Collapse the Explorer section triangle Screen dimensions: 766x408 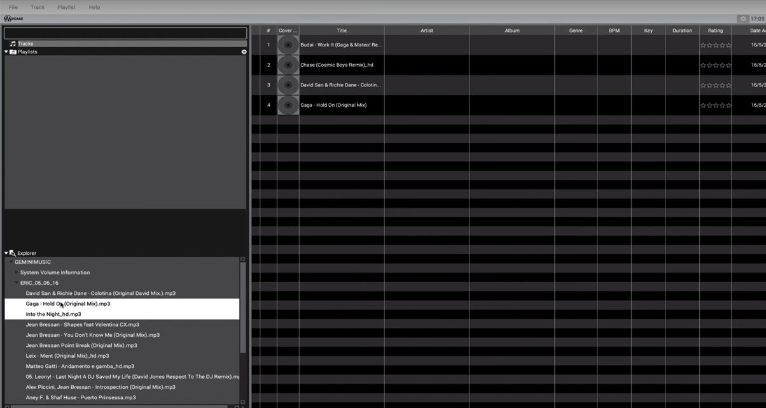(6, 253)
